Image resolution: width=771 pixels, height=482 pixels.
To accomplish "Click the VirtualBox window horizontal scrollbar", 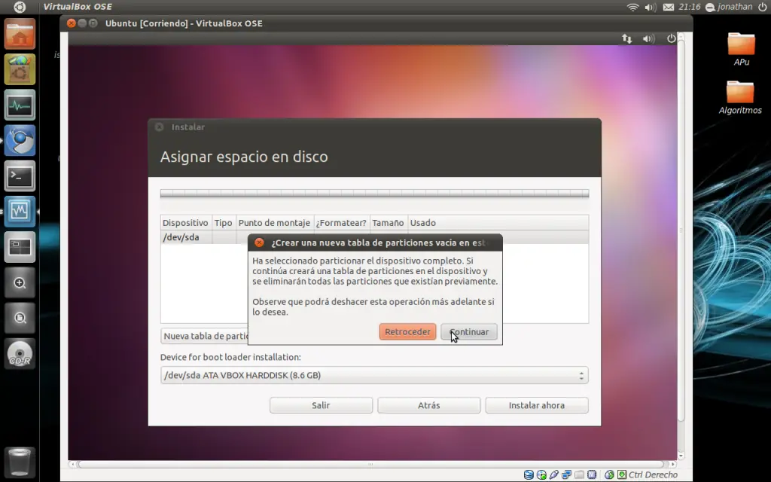I will [x=370, y=464].
